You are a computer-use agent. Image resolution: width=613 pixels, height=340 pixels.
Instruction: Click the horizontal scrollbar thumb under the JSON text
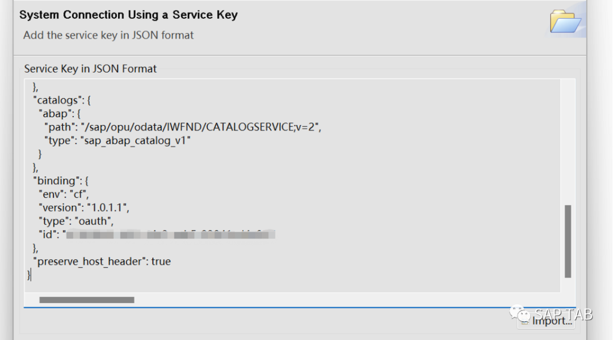point(87,300)
